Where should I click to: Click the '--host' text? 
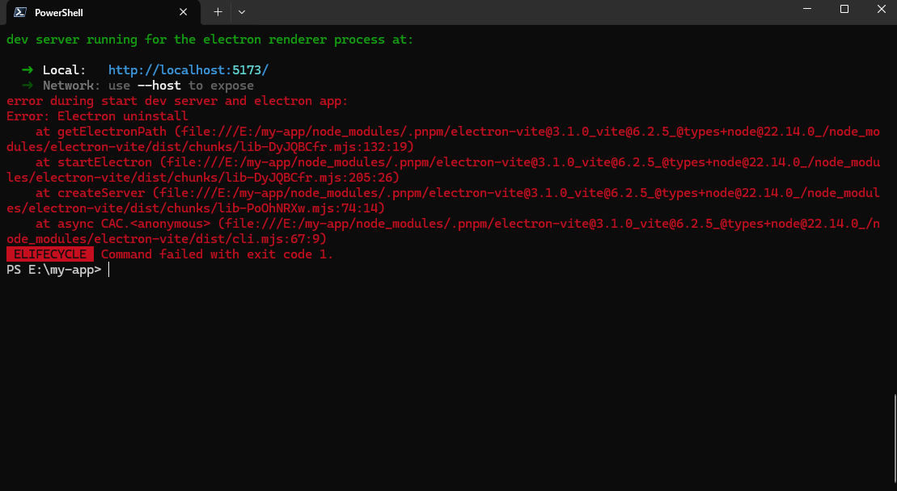(x=159, y=86)
